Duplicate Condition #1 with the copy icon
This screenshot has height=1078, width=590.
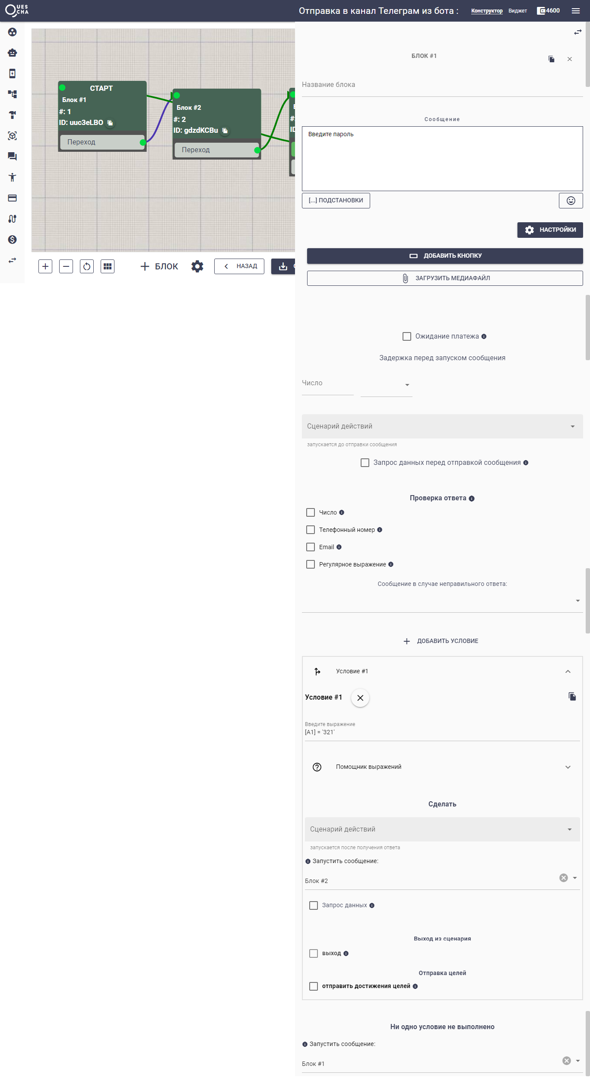572,696
